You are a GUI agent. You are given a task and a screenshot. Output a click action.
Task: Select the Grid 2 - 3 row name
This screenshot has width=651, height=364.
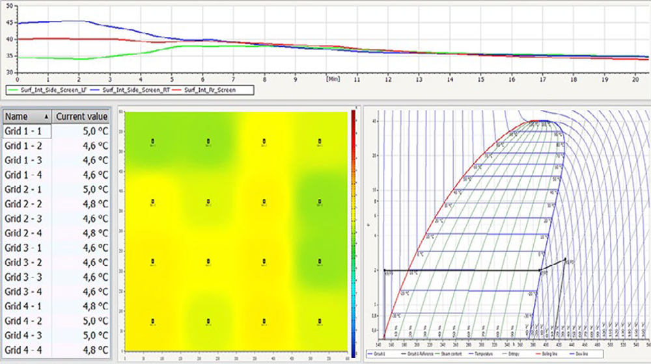(x=23, y=219)
